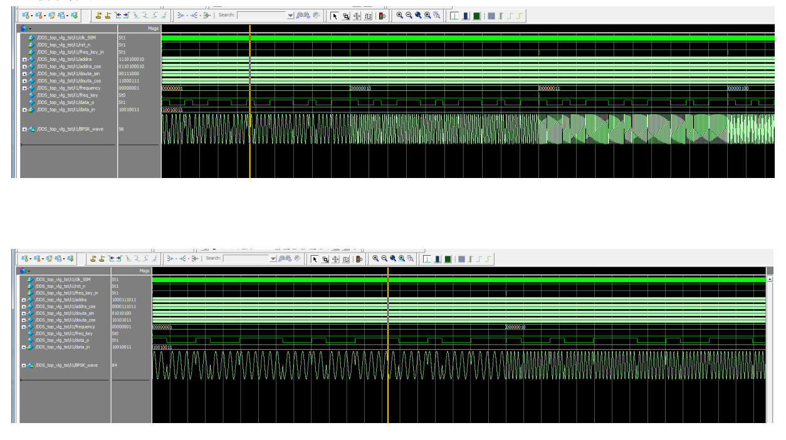Open the Search field history dropdown
This screenshot has width=786, height=440.
coord(291,16)
